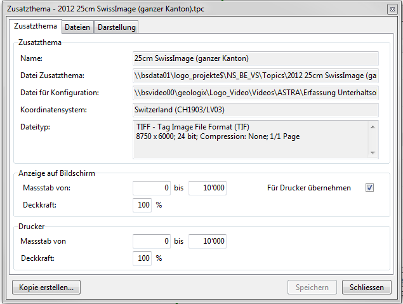403x304 pixels.
Task: Select the Zusatzthema tab
Action: click(x=36, y=26)
